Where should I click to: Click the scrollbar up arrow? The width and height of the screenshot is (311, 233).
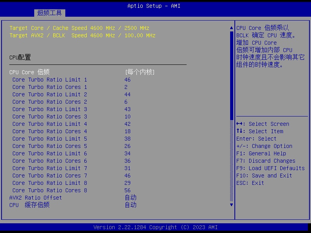pos(232,28)
